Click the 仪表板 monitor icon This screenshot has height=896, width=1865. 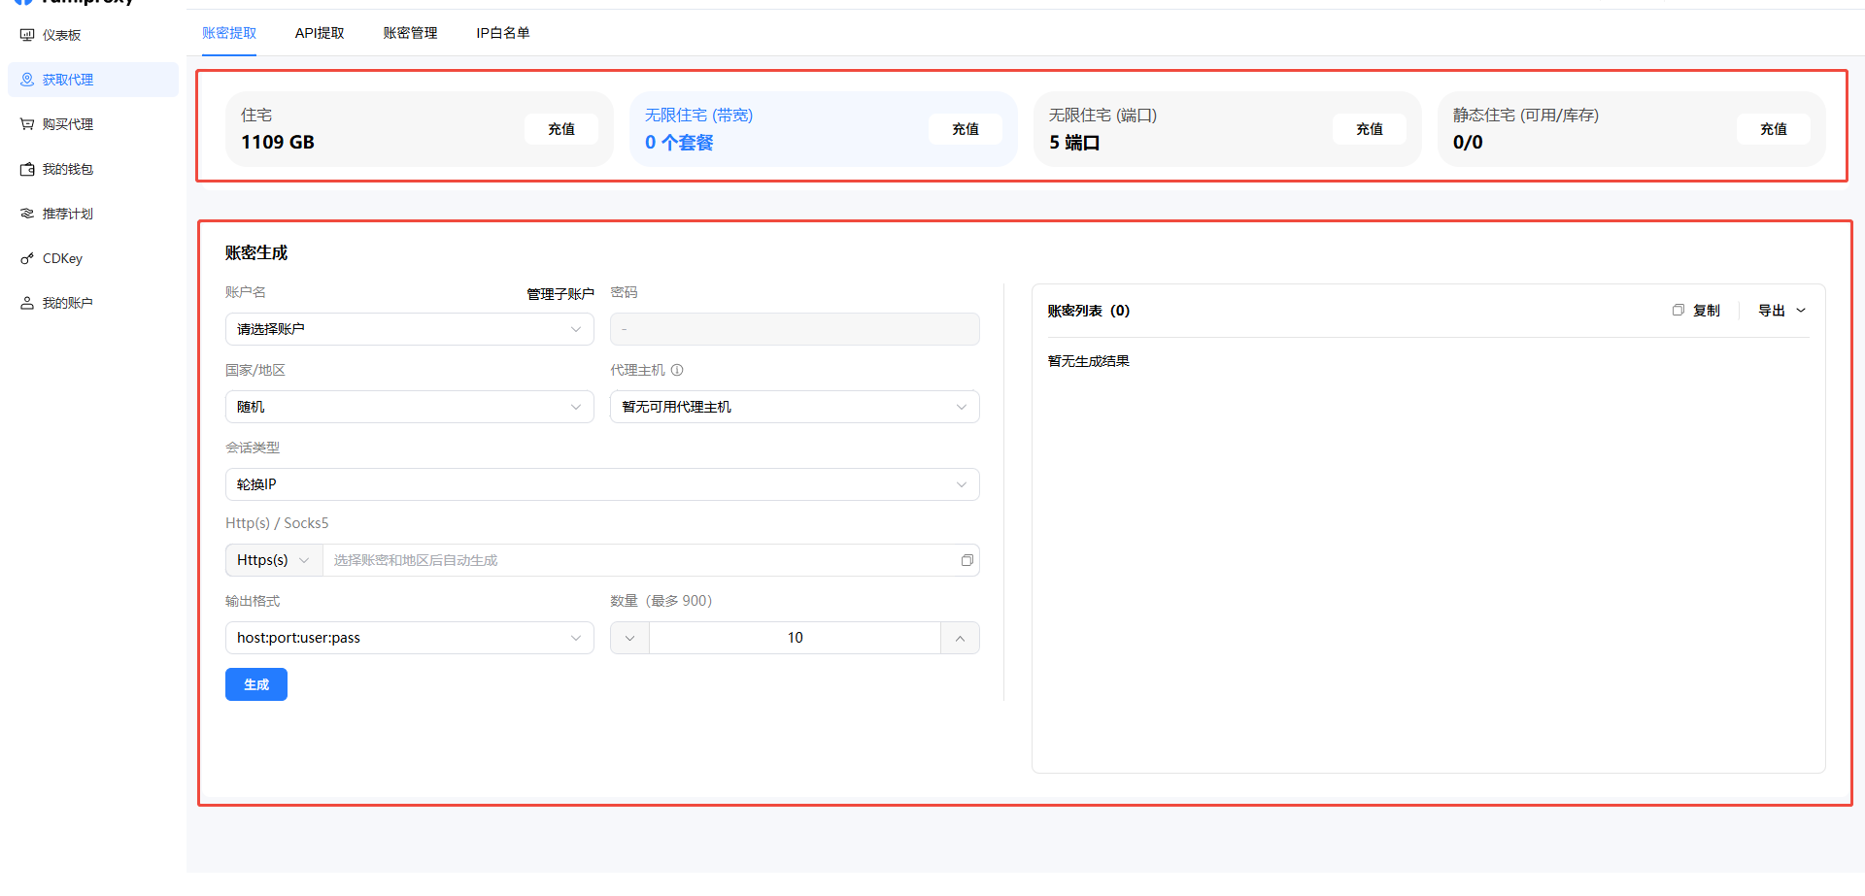[27, 35]
